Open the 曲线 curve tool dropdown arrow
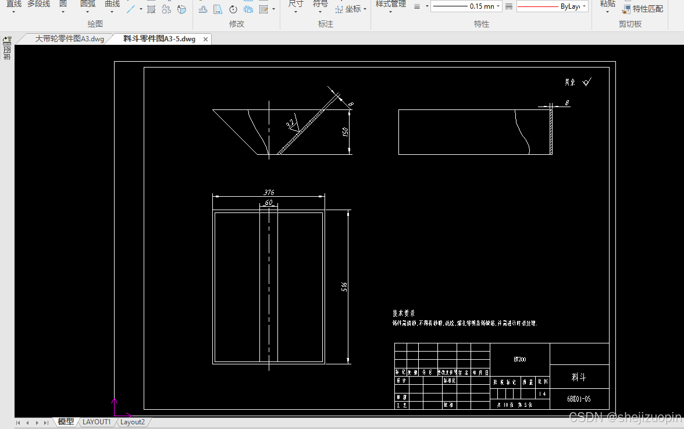The height and width of the screenshot is (429, 684). pyautogui.click(x=112, y=12)
